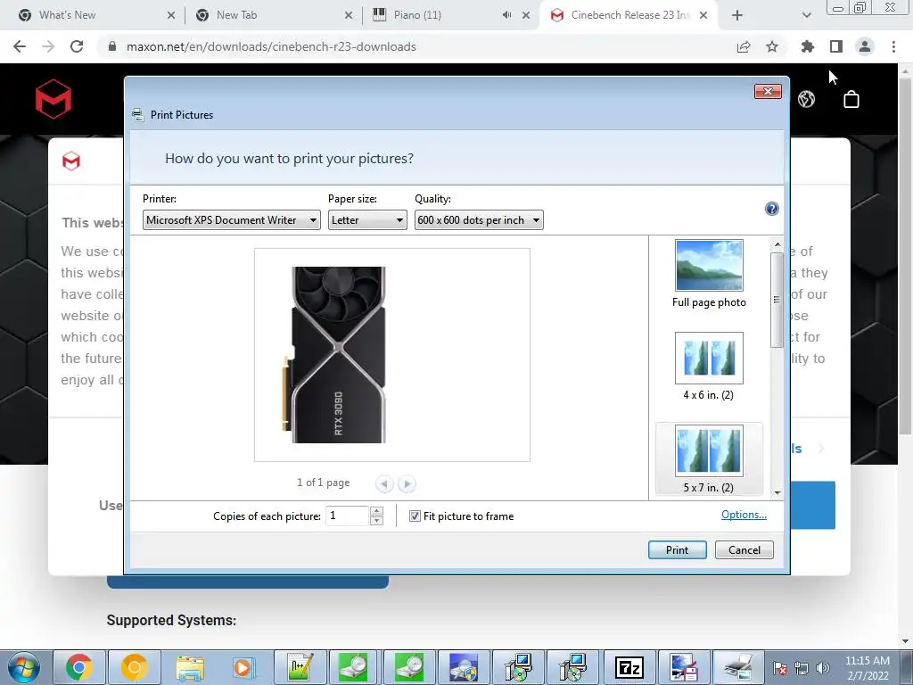The height and width of the screenshot is (685, 913).
Task: Switch to the What's New tab
Action: click(96, 15)
